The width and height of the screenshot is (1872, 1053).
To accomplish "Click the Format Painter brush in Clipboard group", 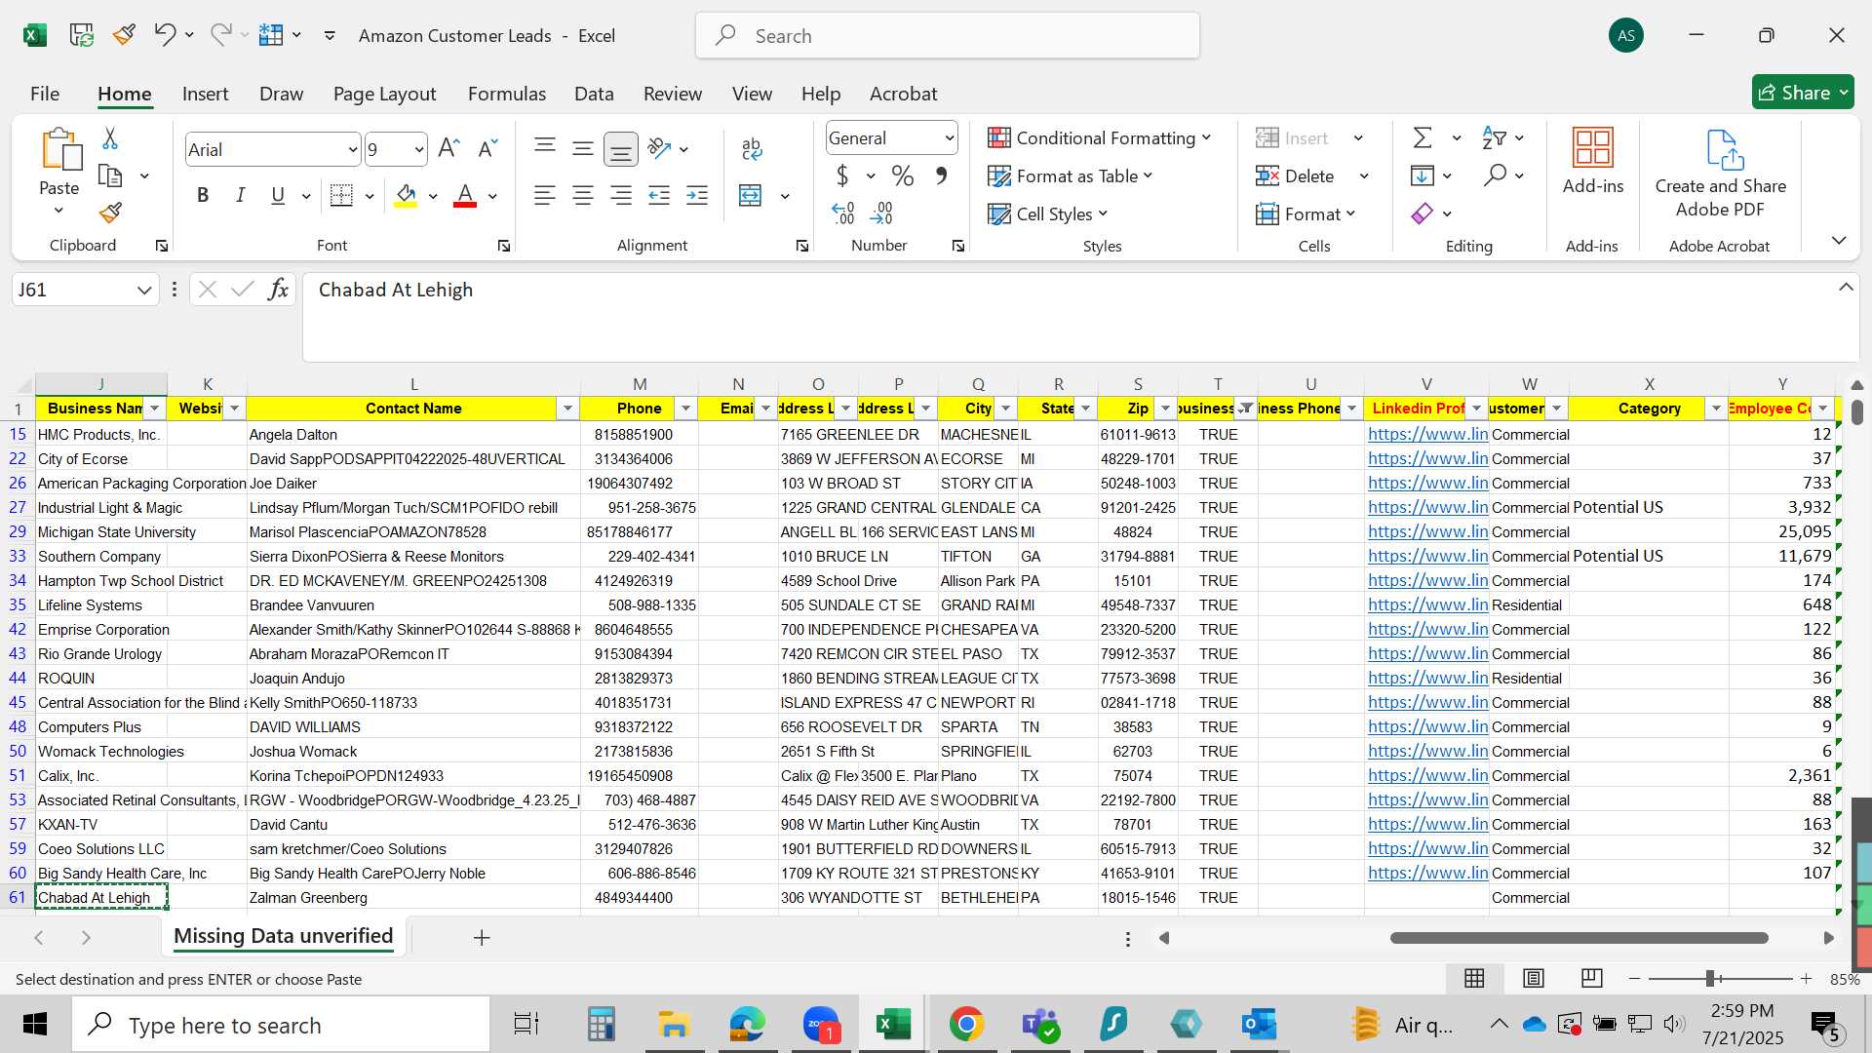I will [x=110, y=213].
